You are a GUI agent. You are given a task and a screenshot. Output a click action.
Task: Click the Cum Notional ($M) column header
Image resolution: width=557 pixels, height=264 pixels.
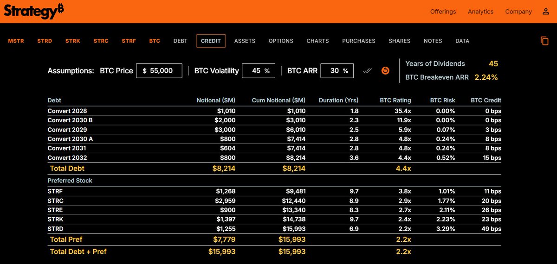(278, 100)
